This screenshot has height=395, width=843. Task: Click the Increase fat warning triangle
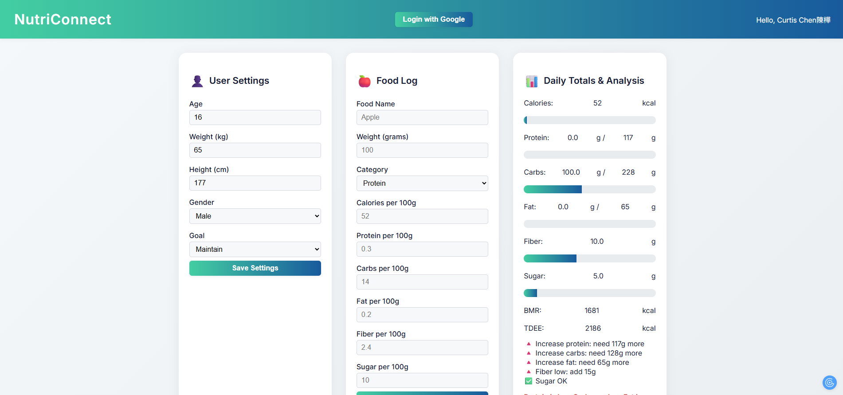point(529,363)
